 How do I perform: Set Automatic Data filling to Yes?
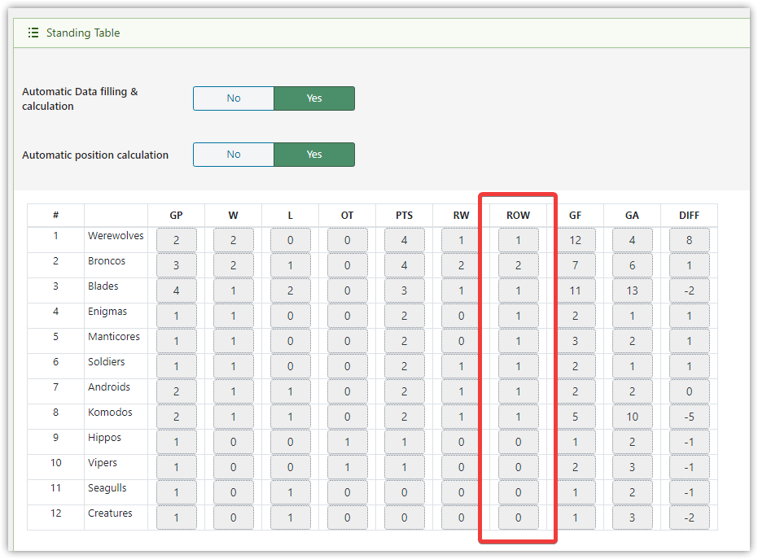pyautogui.click(x=314, y=98)
